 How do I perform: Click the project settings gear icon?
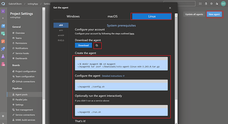coord(3,116)
